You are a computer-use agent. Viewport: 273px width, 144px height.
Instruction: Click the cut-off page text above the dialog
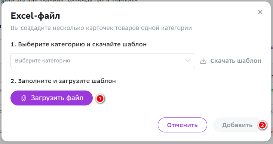pyautogui.click(x=69, y=1)
